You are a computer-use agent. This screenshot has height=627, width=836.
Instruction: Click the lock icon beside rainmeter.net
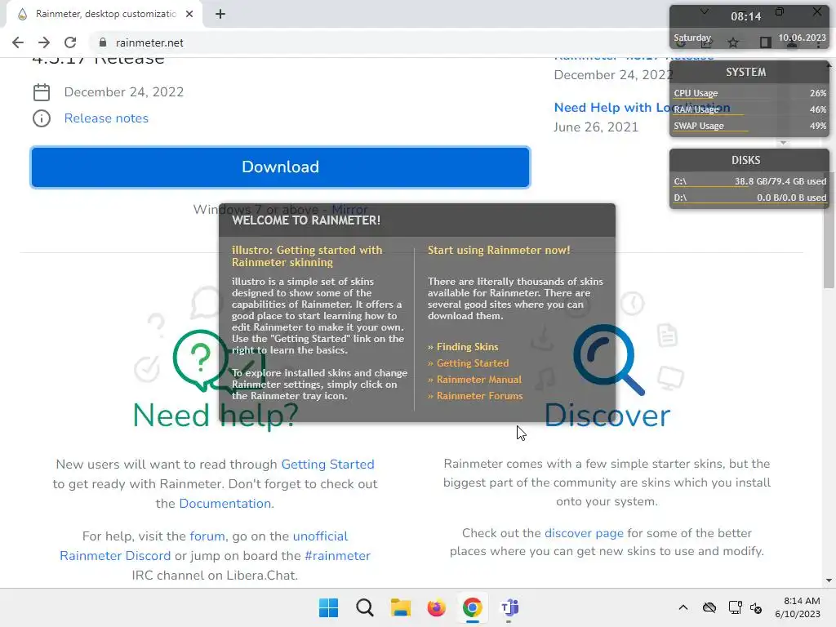102,42
